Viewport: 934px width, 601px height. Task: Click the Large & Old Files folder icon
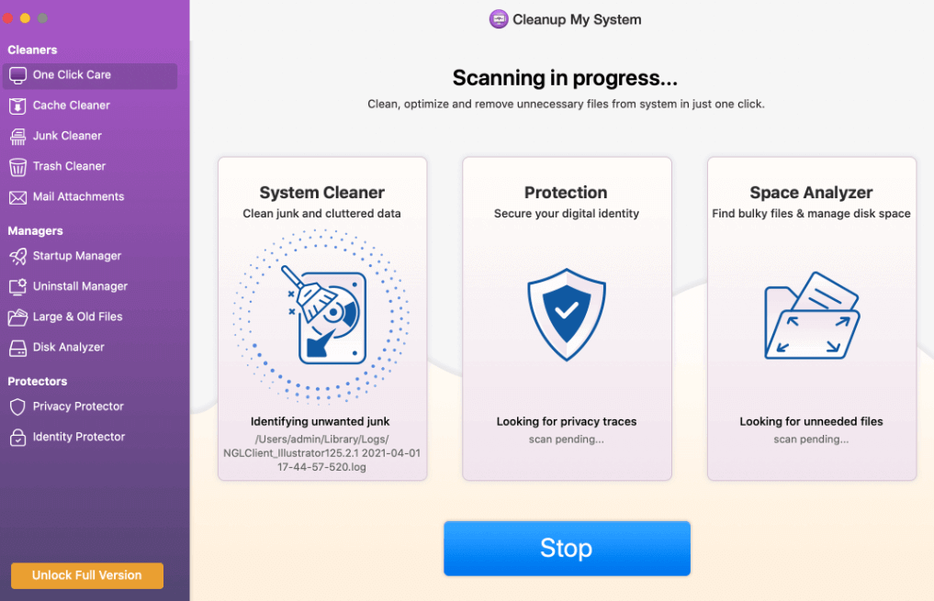[x=17, y=317]
